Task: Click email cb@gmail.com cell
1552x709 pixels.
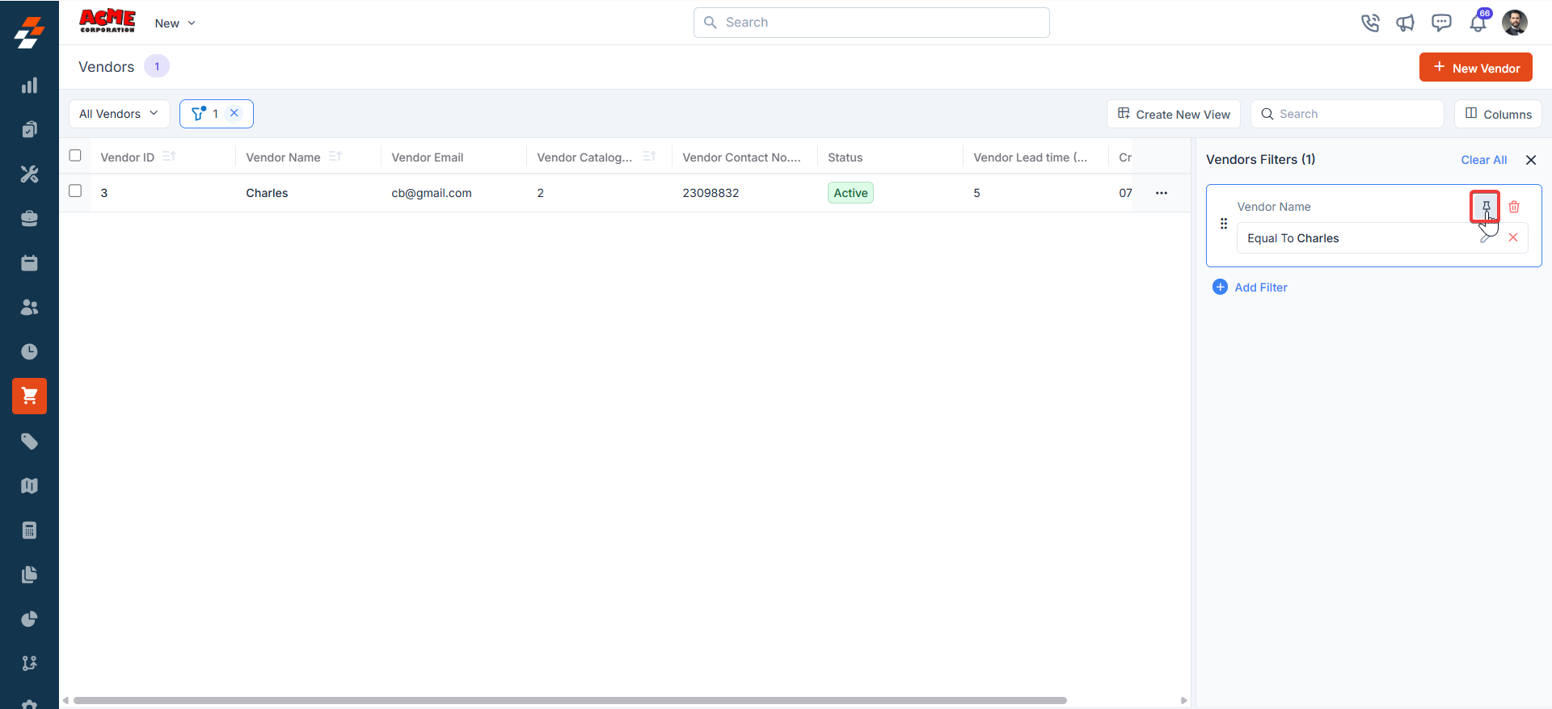Action: pos(432,193)
